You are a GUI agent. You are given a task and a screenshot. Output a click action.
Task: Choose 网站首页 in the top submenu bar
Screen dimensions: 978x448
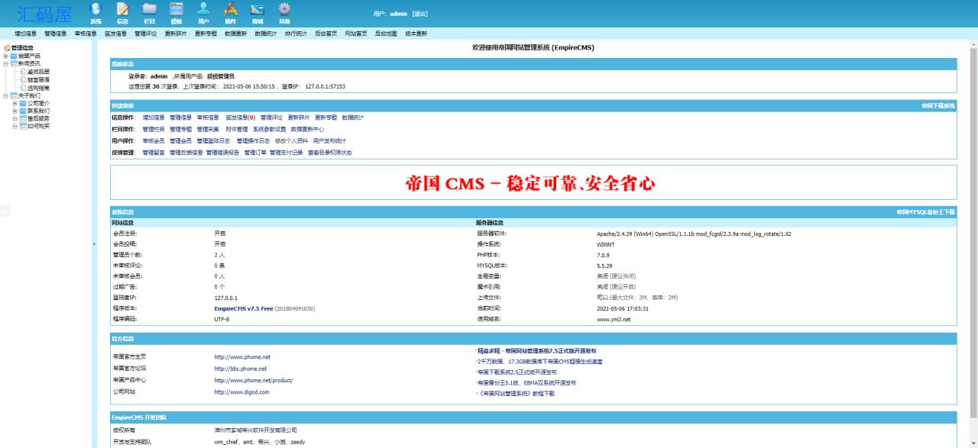coord(356,34)
